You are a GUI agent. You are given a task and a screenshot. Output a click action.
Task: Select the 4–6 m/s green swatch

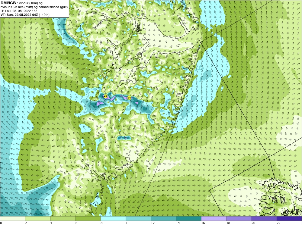click(63, 218)
